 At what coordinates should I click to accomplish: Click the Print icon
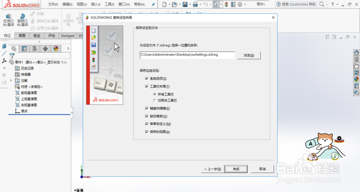[x=195, y=4]
